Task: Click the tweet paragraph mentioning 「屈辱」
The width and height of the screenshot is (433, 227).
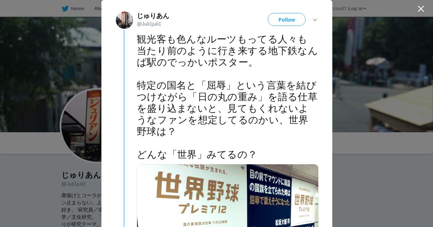Action: [227, 108]
